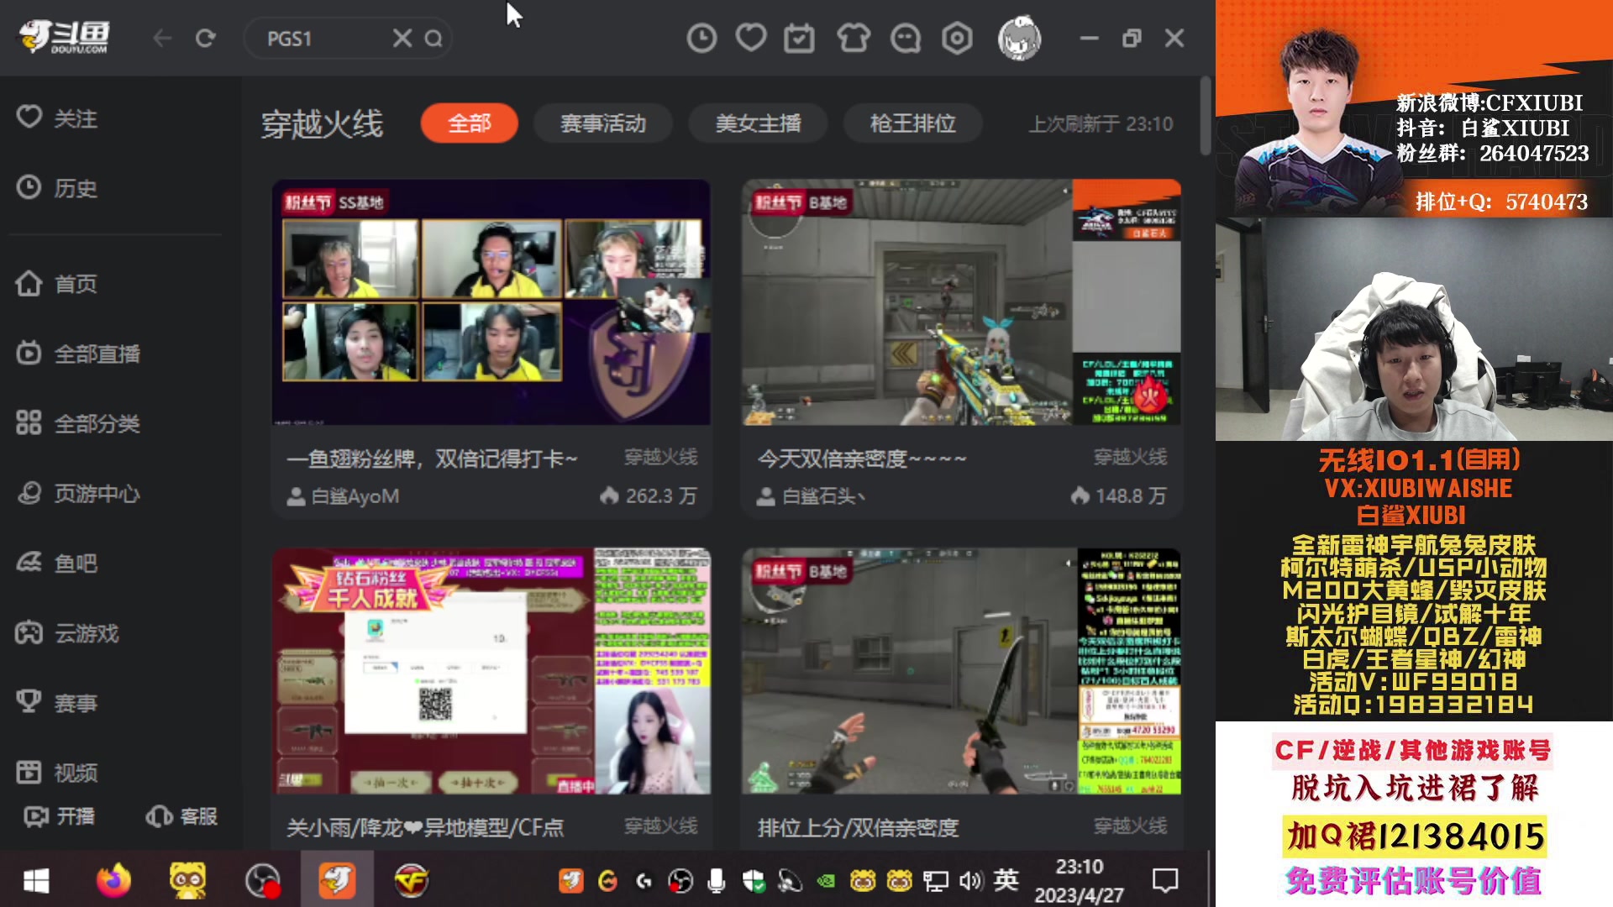Click 穿越火线 tag on AyoM card
Screen dimensions: 1613x907
[x=660, y=457]
